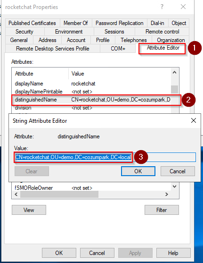Close the String Attribute Editor dialog
Image resolution: width=203 pixels, height=263 pixels.
tap(194, 120)
